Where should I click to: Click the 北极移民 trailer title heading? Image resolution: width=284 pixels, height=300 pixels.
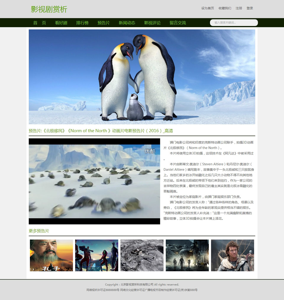pos(101,131)
